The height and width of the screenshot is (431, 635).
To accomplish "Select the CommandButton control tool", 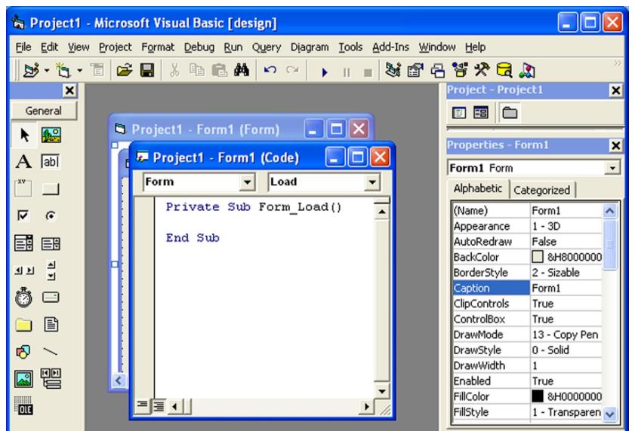I will coord(51,189).
